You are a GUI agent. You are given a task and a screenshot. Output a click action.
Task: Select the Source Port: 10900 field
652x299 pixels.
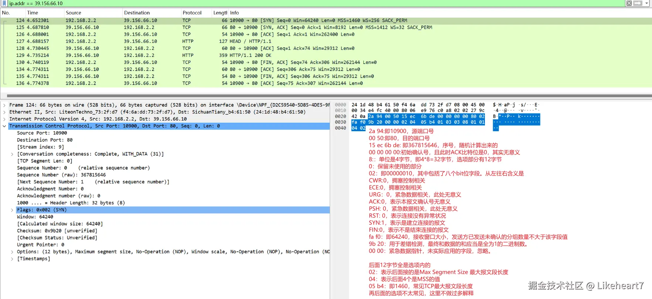[42, 133]
